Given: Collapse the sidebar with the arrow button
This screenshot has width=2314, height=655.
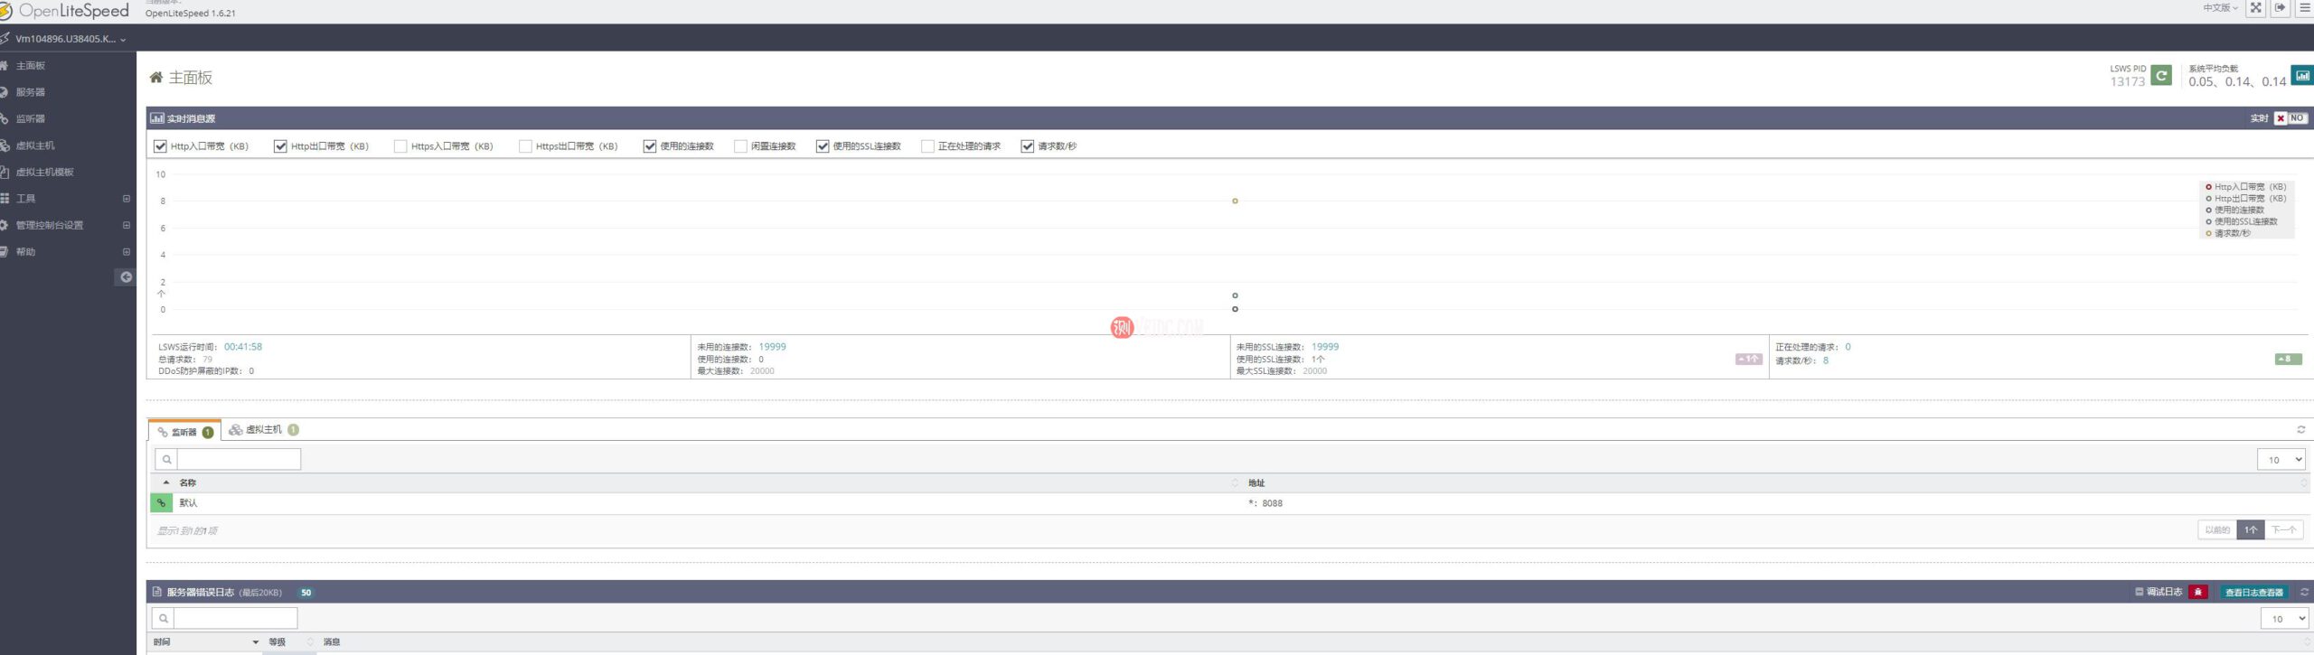Looking at the screenshot, I should click(126, 277).
